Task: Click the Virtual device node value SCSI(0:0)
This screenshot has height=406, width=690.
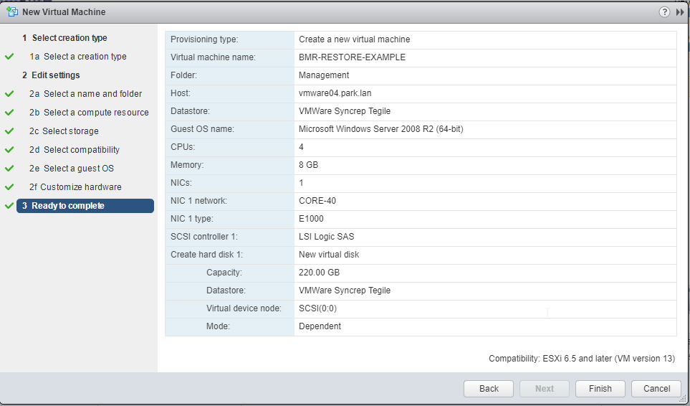Action: (317, 308)
